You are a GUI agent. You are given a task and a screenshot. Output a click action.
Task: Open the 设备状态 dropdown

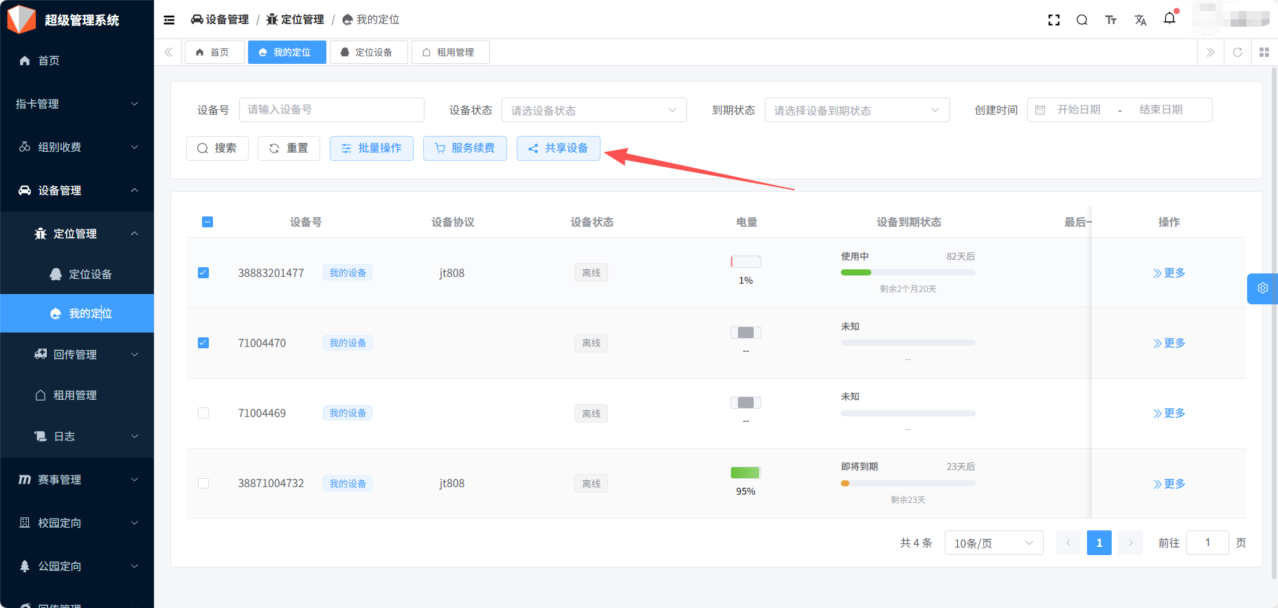pyautogui.click(x=594, y=110)
